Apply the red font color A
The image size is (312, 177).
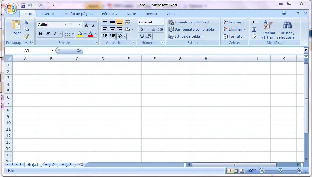point(90,34)
